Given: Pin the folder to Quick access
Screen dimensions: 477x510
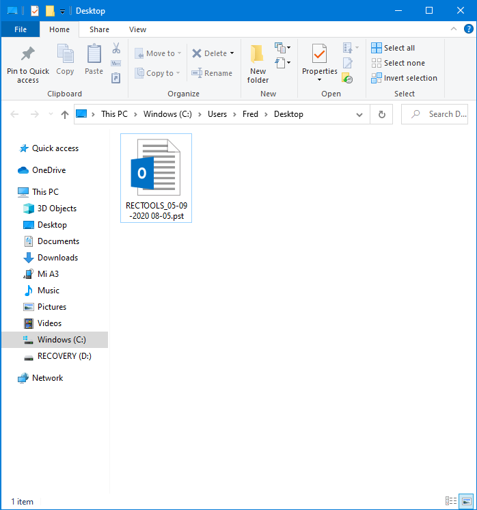Looking at the screenshot, I should pyautogui.click(x=27, y=64).
